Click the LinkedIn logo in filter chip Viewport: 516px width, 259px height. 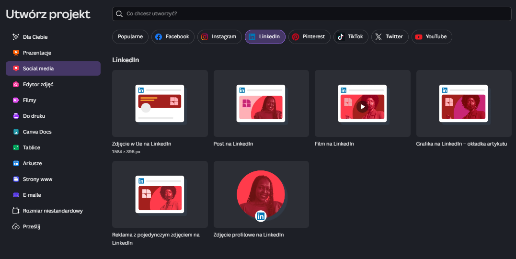252,37
